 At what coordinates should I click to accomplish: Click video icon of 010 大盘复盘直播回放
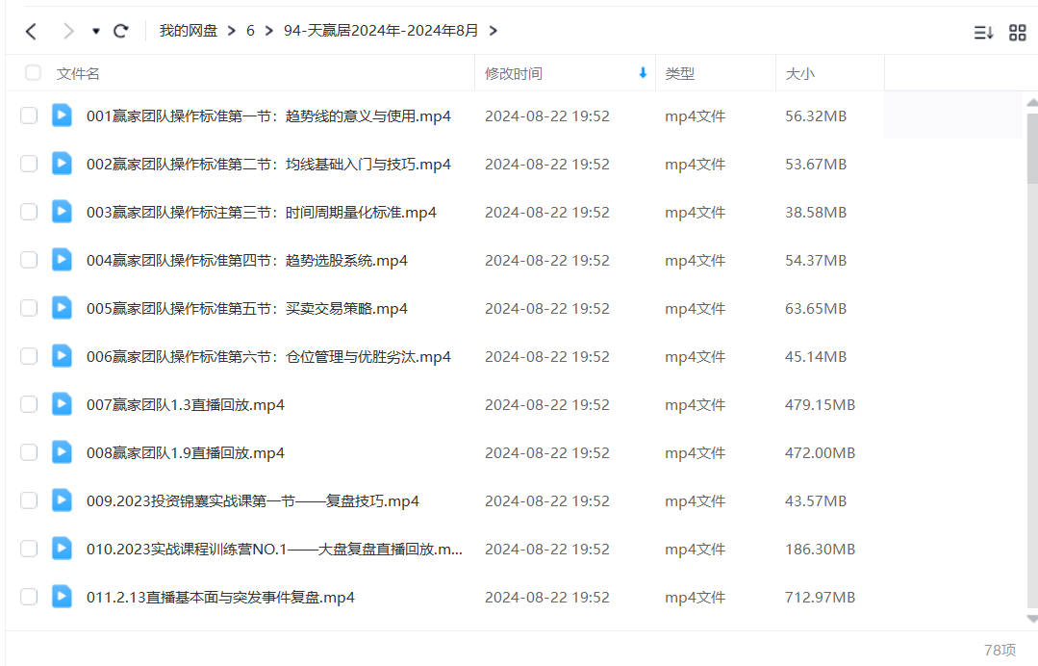(62, 549)
